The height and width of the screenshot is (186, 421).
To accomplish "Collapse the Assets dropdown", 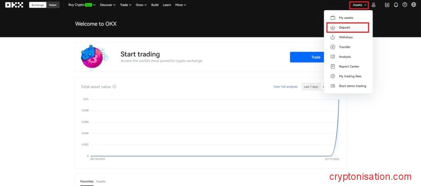I will (x=359, y=5).
